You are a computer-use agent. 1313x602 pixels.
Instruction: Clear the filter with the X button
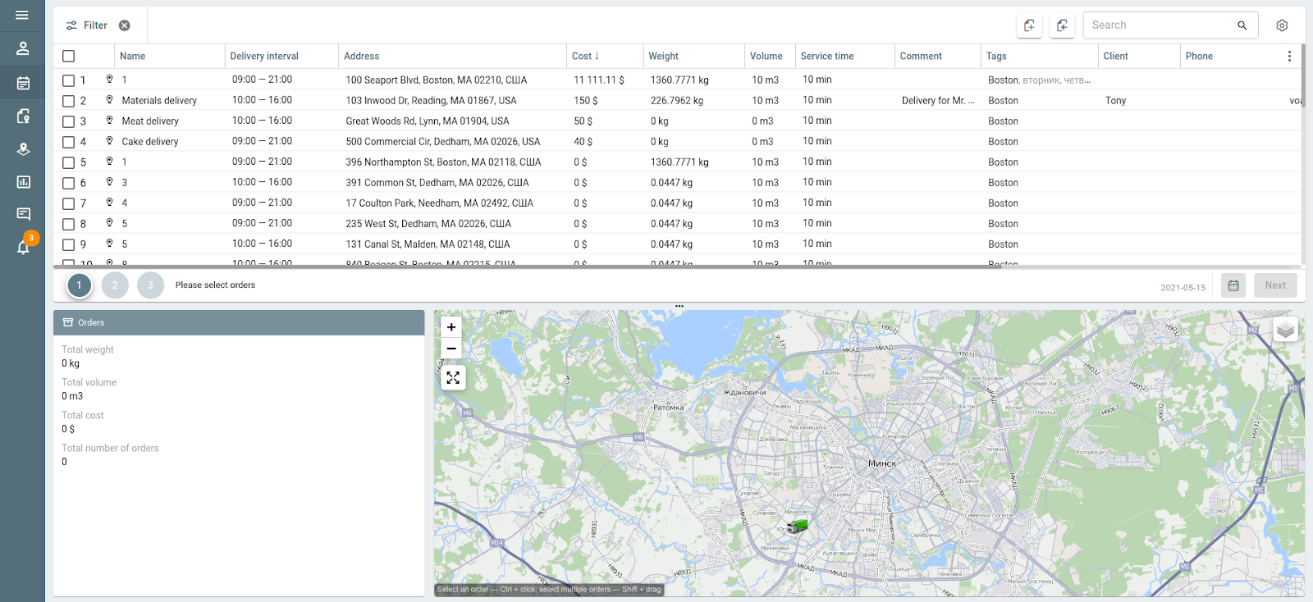click(x=125, y=25)
